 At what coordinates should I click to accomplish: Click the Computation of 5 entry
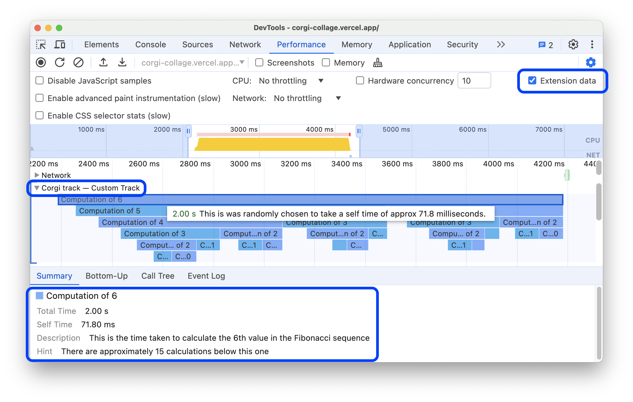point(110,211)
